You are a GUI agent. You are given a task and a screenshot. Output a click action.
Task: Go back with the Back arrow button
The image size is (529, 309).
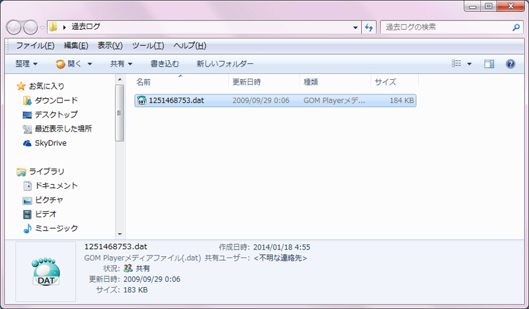point(14,27)
